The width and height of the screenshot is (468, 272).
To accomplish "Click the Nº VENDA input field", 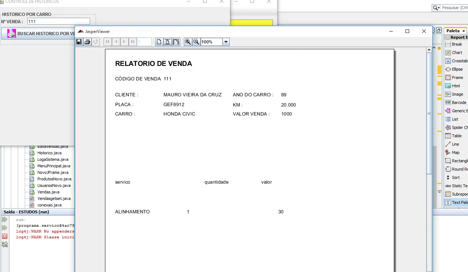I will click(x=58, y=21).
